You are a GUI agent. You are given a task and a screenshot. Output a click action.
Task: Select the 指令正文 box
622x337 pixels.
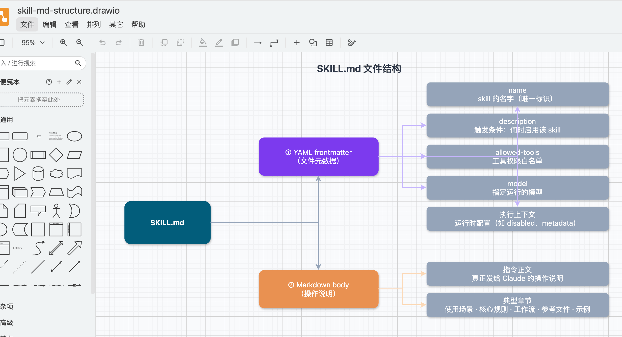pyautogui.click(x=517, y=274)
